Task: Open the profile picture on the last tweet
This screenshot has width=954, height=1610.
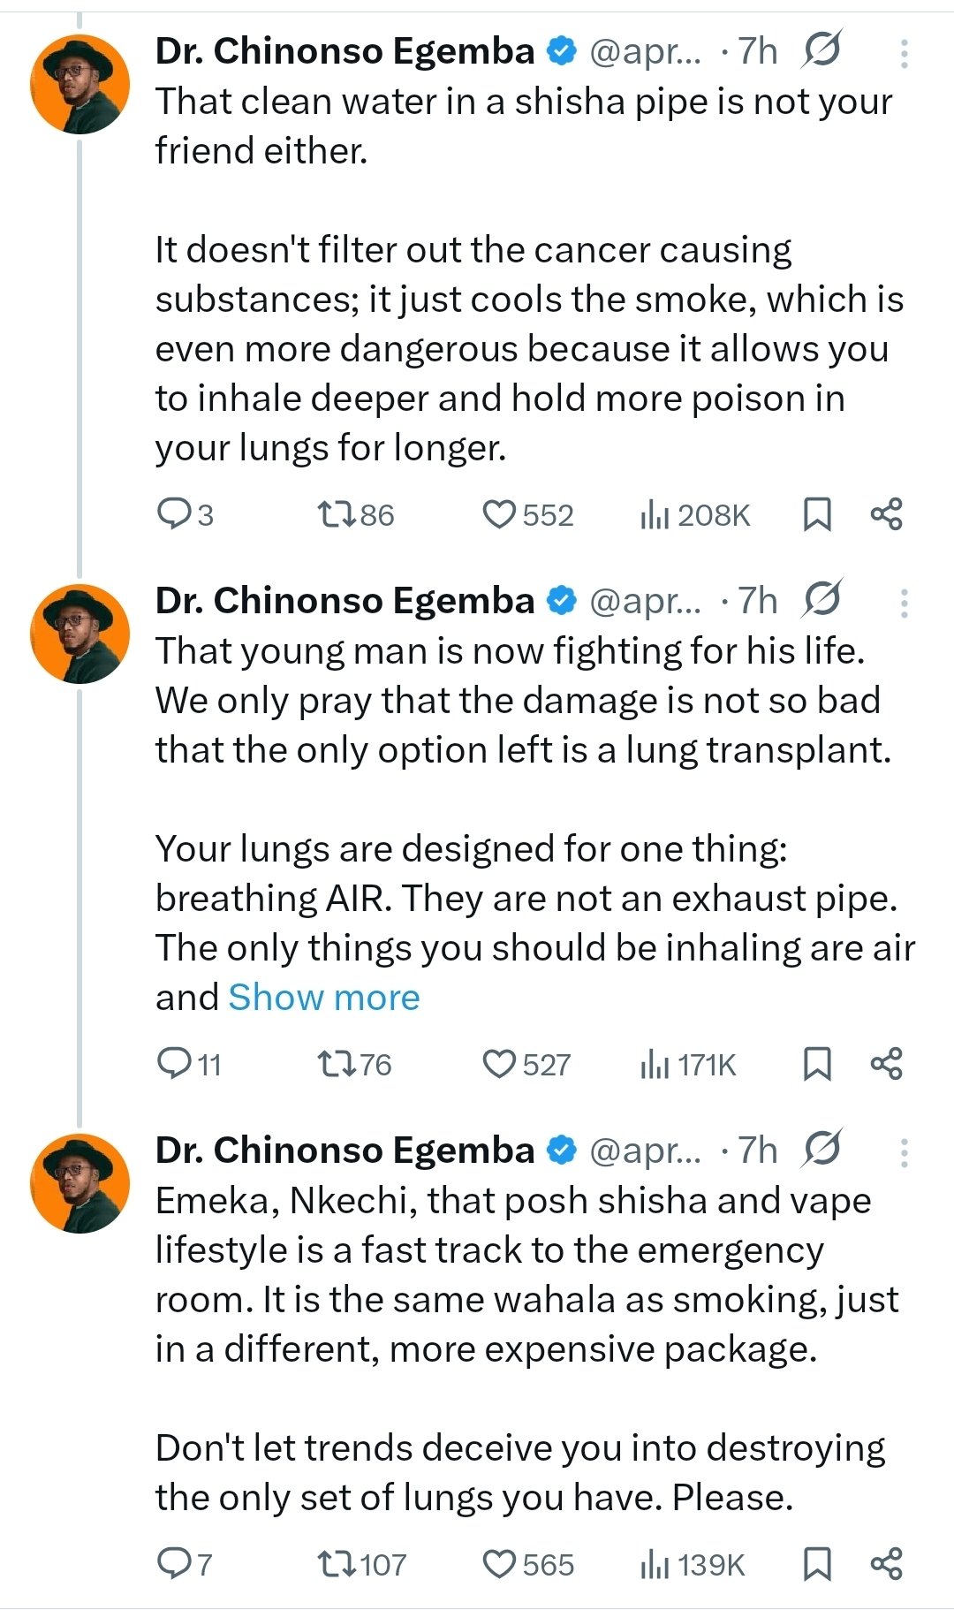Action: pos(79,1181)
